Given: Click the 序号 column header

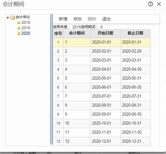Looking at the screenshot, I should pos(58,34).
